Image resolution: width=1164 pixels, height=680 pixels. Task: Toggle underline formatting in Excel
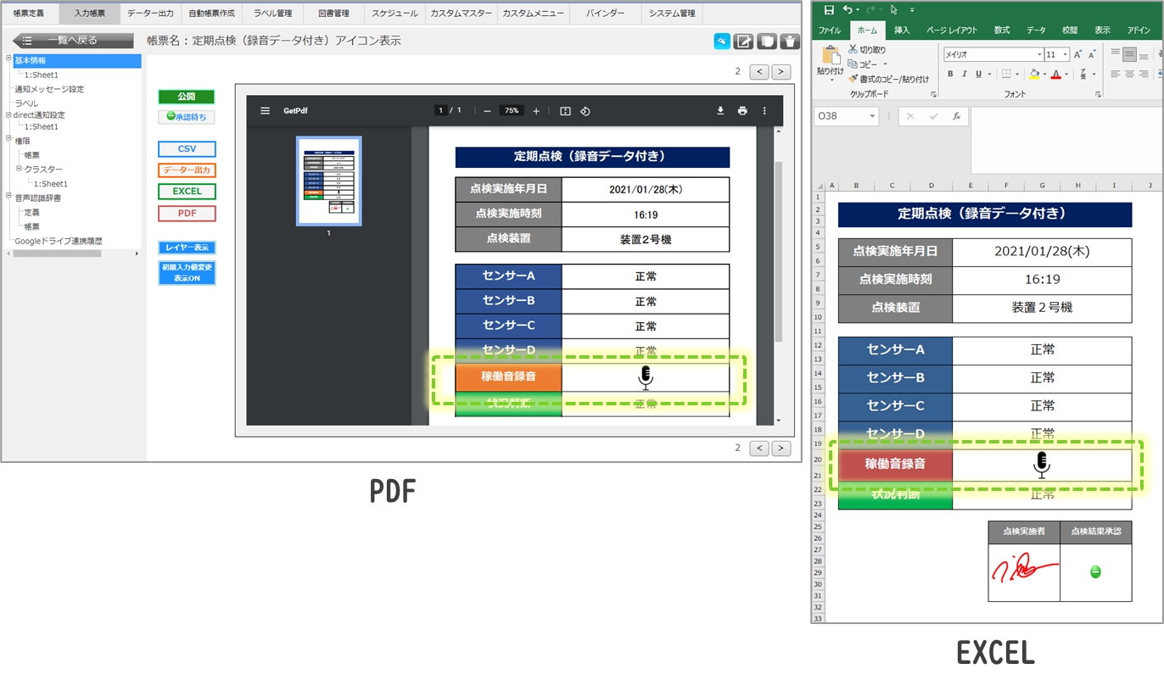(x=978, y=75)
